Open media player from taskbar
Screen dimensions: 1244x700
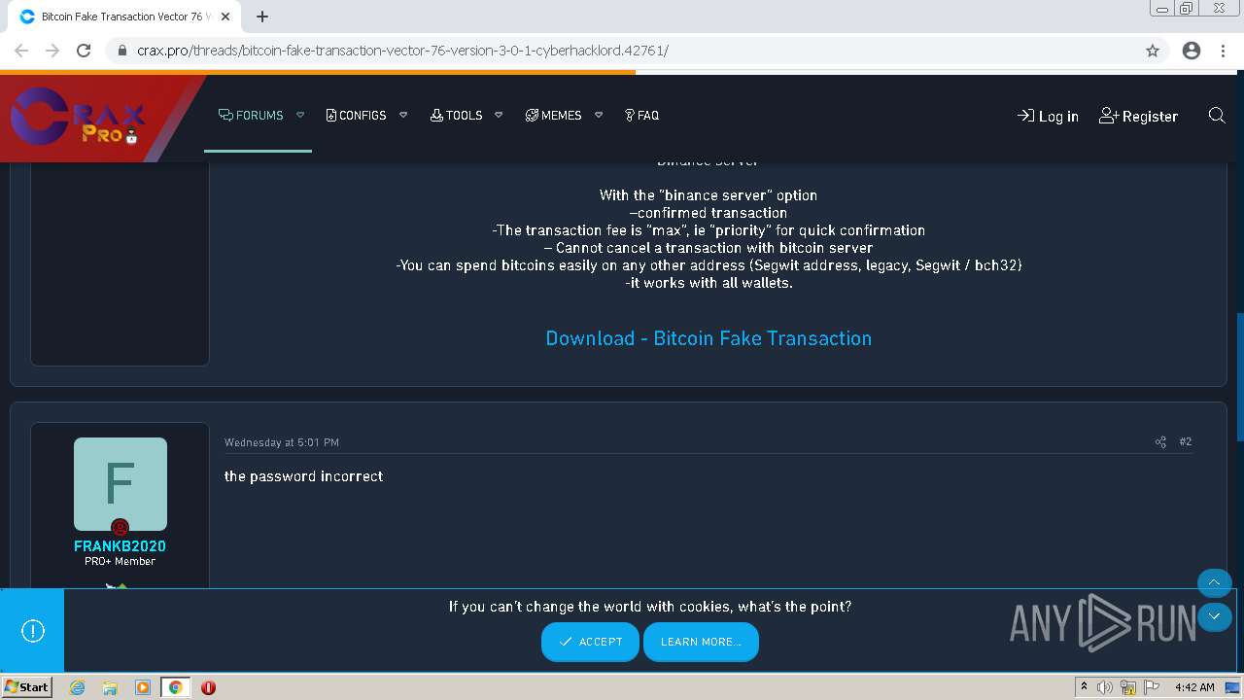tap(143, 687)
